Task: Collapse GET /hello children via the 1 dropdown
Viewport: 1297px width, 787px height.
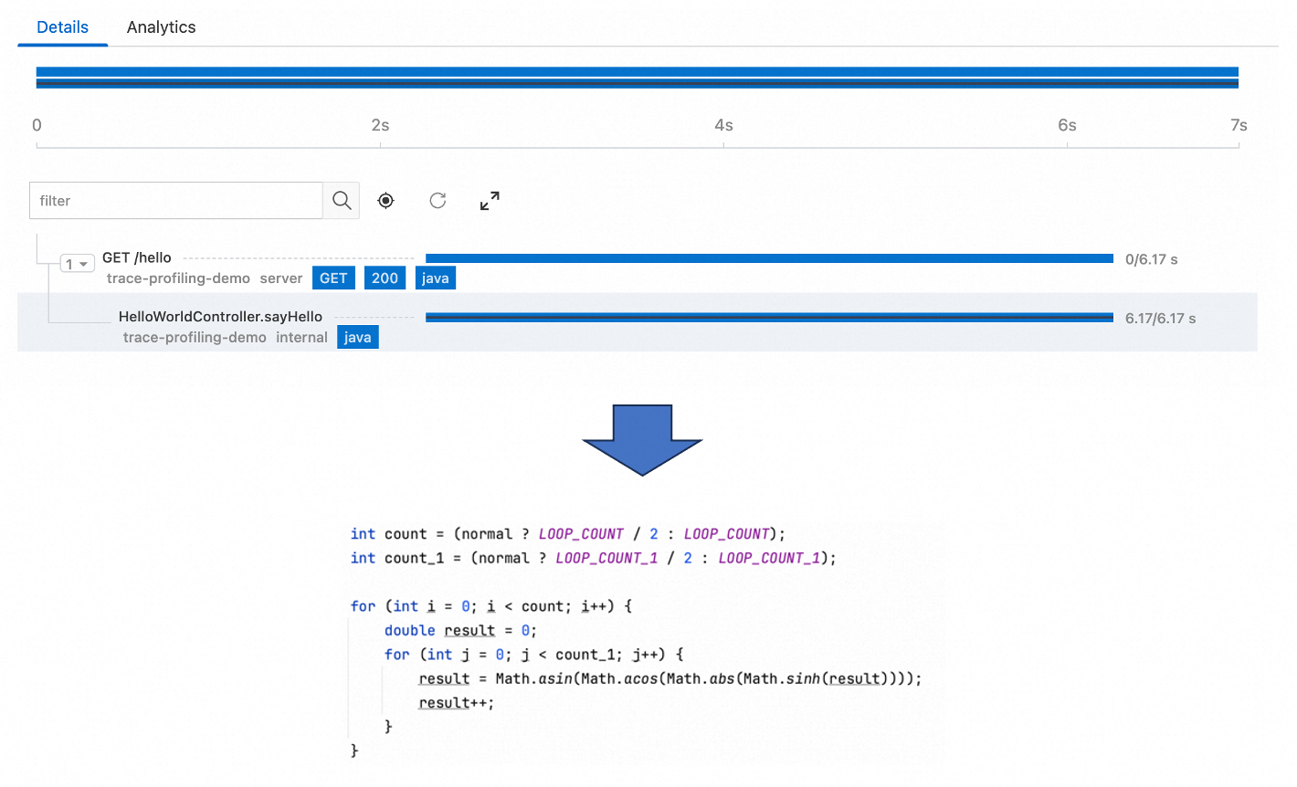Action: tap(78, 262)
